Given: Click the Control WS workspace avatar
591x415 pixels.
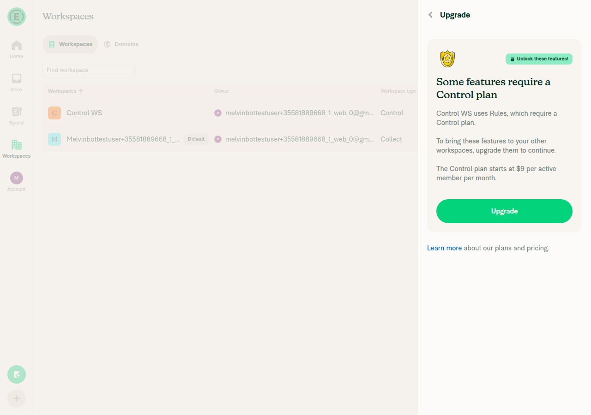Looking at the screenshot, I should click(54, 113).
